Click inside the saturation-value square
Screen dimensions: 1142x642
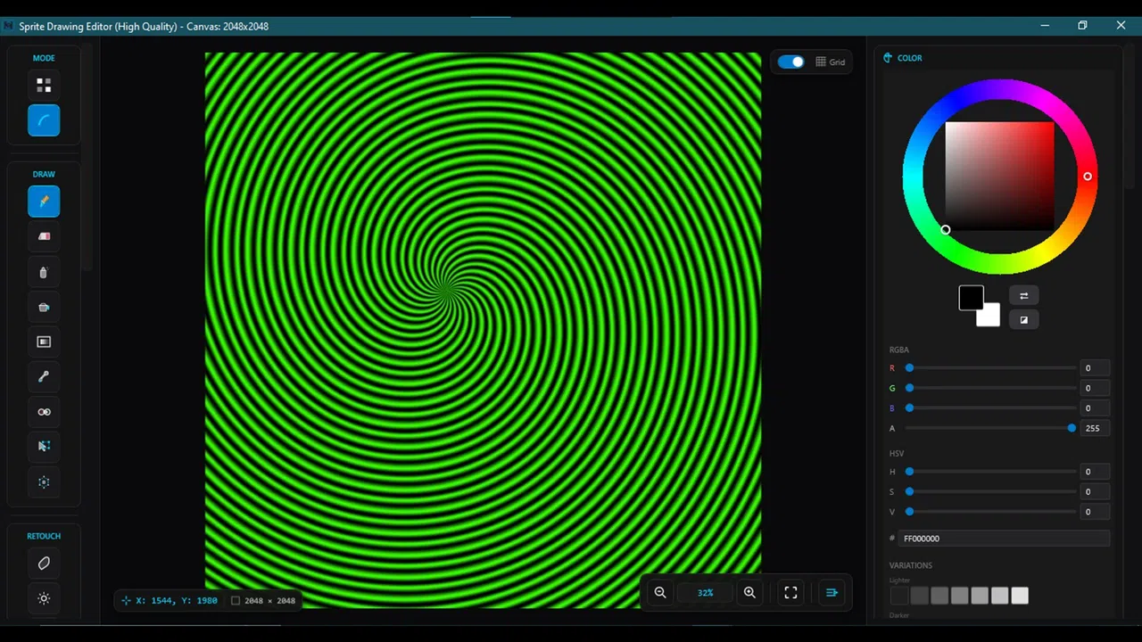(999, 176)
